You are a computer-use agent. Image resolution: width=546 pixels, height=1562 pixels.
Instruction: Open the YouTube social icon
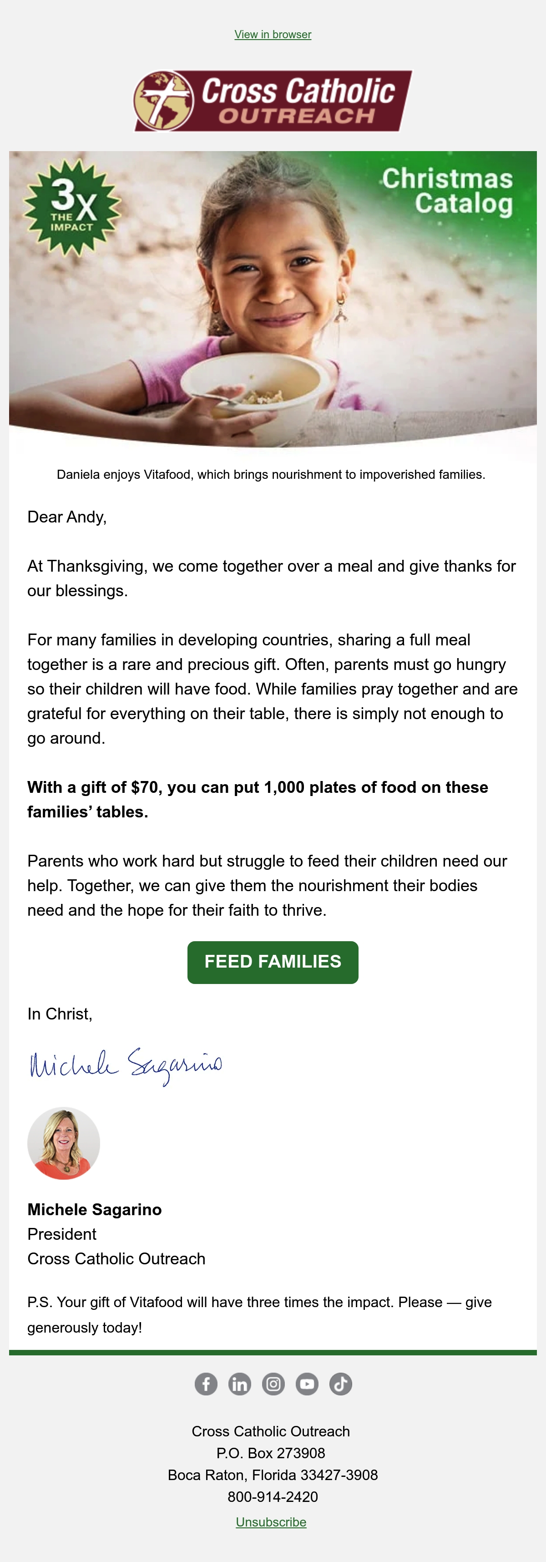click(x=307, y=1384)
